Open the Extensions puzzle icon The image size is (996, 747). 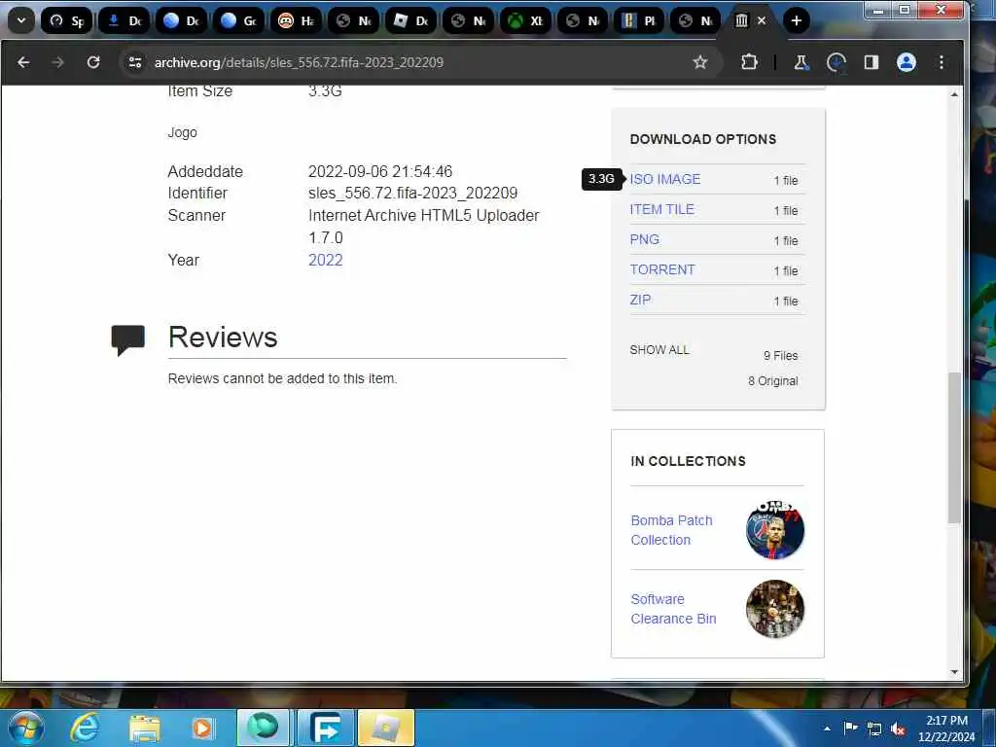click(x=749, y=62)
